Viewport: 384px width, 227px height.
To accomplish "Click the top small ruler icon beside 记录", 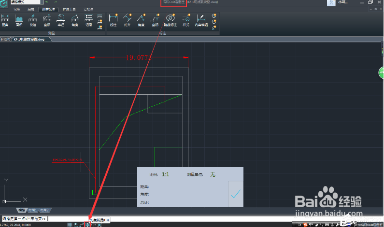I will coord(100,16).
